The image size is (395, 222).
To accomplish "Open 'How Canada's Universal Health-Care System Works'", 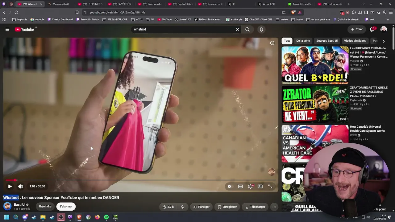I will [367, 129].
